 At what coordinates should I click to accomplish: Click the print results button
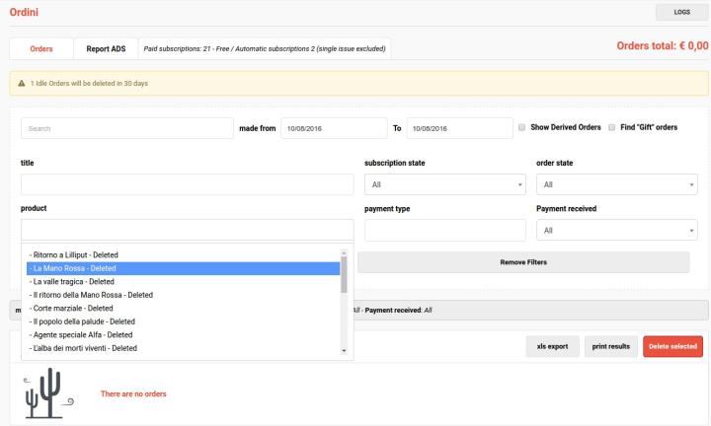(610, 346)
